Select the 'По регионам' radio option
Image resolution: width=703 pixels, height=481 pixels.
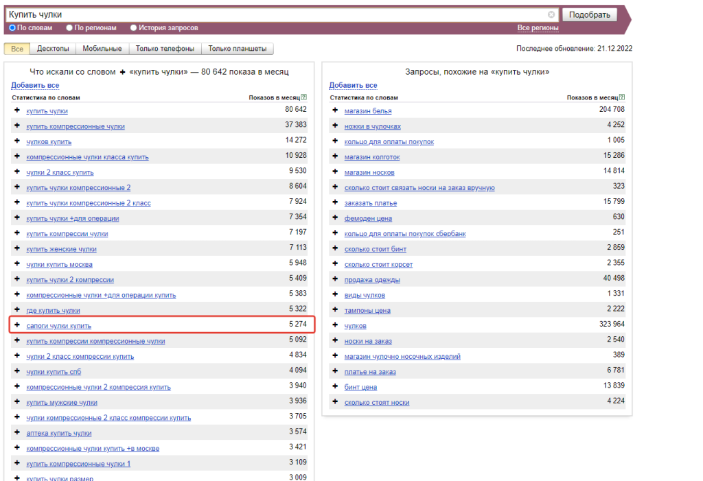click(69, 28)
